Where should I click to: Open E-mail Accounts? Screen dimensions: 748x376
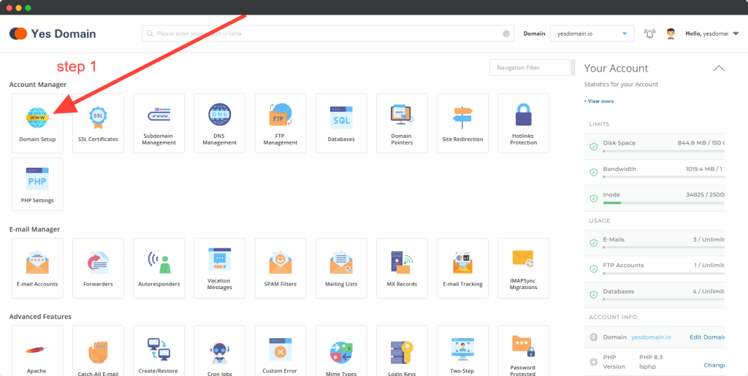click(x=37, y=268)
